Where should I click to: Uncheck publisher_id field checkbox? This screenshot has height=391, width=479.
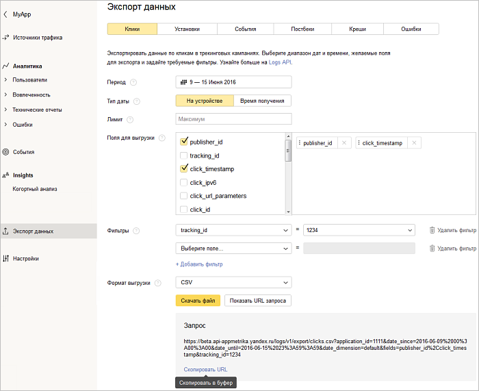(184, 141)
